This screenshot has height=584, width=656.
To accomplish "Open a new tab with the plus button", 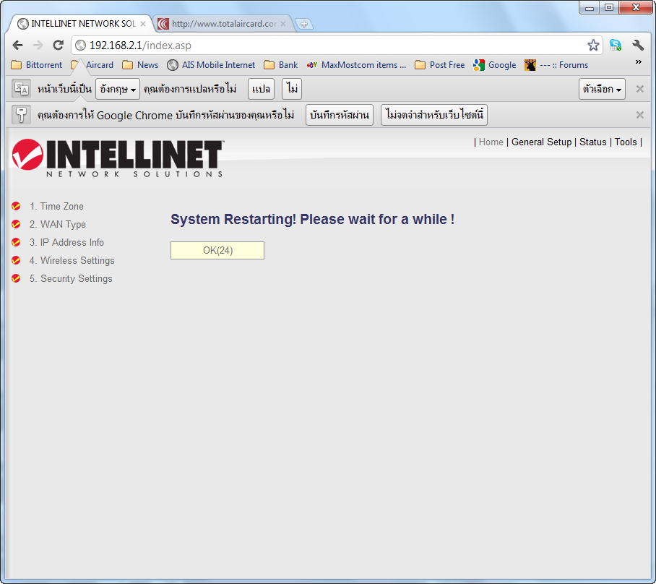I will coord(304,24).
